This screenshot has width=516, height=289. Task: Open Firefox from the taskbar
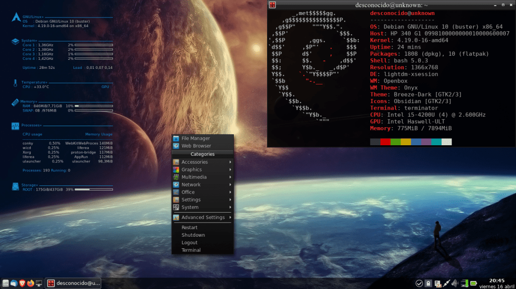[31, 283]
